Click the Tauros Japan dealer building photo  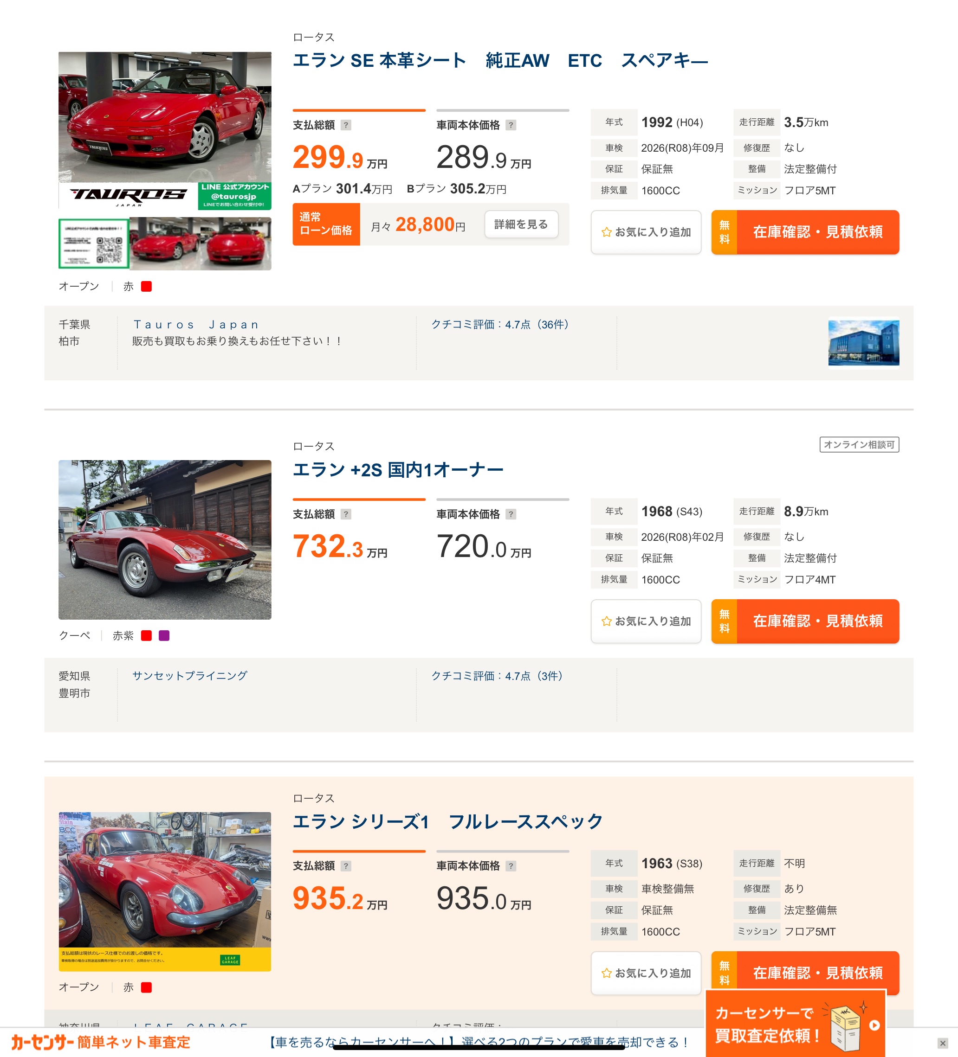pyautogui.click(x=864, y=343)
